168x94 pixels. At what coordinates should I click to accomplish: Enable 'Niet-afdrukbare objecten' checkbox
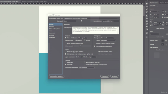pyautogui.click(x=85, y=62)
